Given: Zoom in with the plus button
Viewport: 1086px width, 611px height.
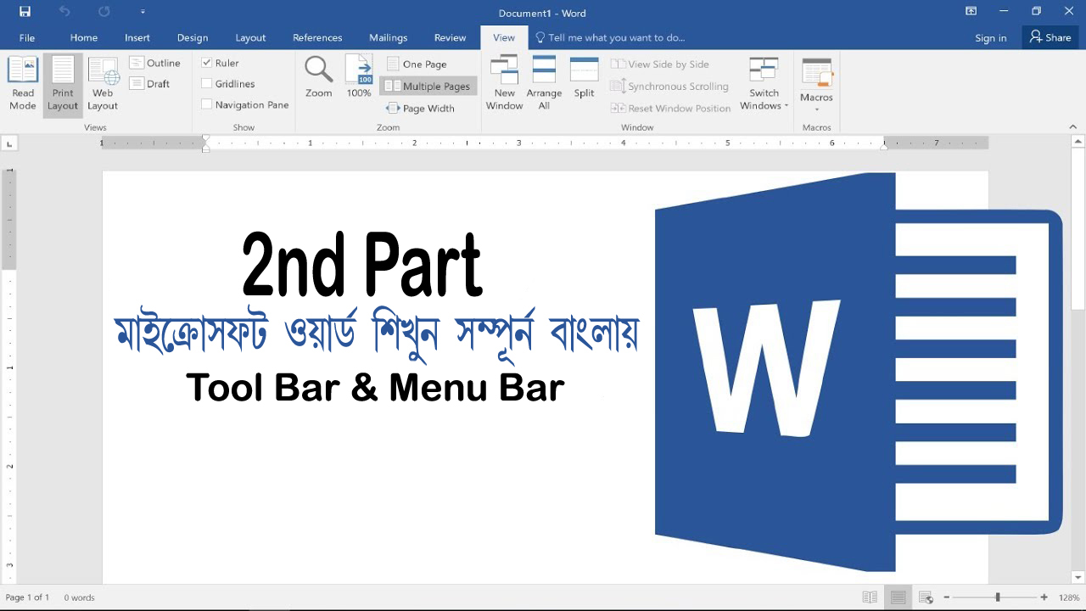Looking at the screenshot, I should tap(1044, 597).
